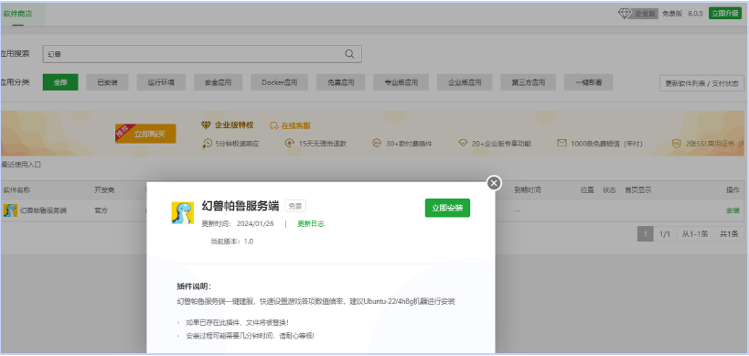
Task: Click the enterprise diamond icon in header
Action: 625,14
